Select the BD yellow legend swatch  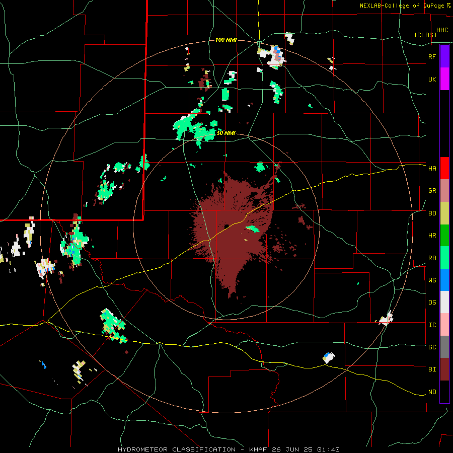pyautogui.click(x=444, y=213)
